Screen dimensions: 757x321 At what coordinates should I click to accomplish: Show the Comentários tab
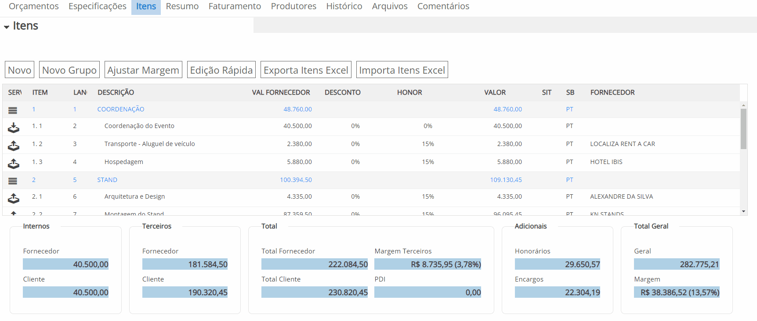[x=443, y=6]
